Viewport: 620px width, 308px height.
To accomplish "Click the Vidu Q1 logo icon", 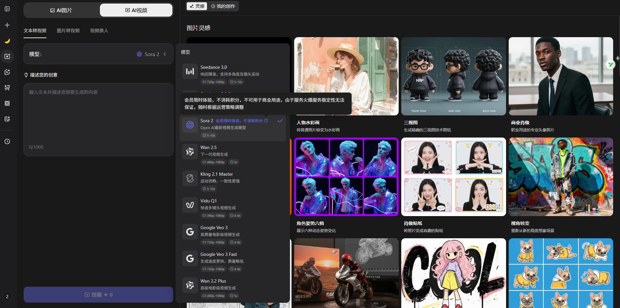I will [x=190, y=205].
